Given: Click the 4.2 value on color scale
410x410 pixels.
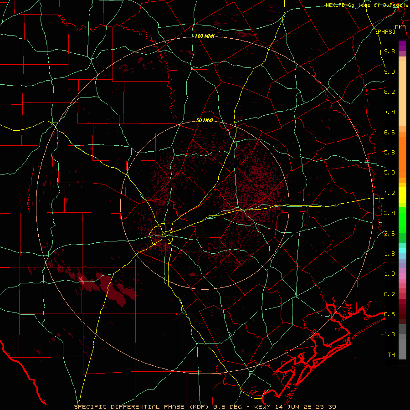Looking at the screenshot, I should click(x=389, y=193).
